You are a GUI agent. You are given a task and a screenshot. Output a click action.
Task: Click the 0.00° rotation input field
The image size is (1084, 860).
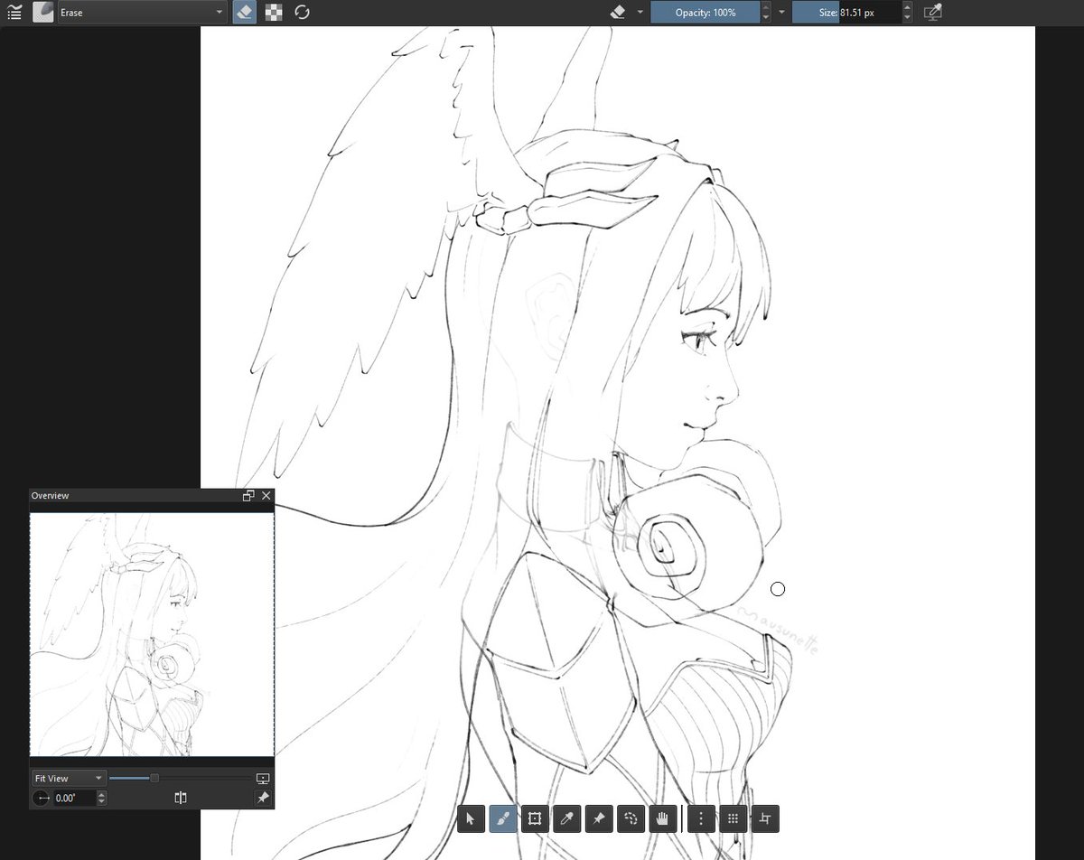tap(74, 799)
